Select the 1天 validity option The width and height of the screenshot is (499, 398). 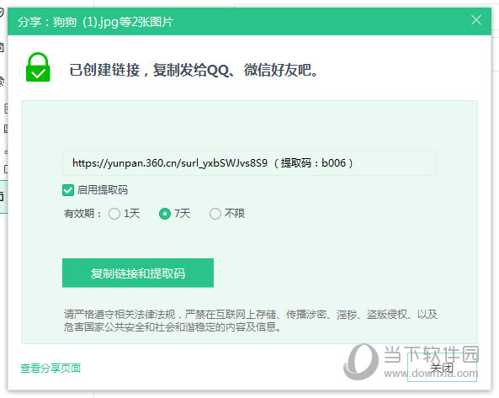click(114, 214)
